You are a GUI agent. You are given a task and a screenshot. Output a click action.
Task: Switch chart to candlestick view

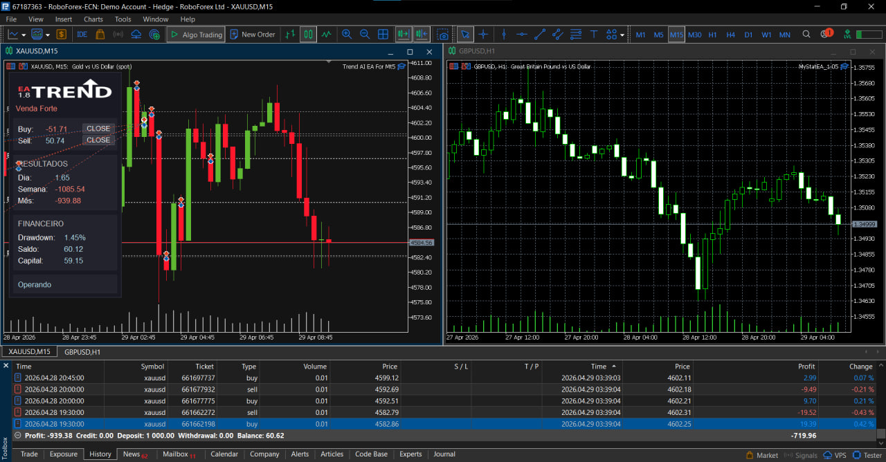pyautogui.click(x=308, y=35)
